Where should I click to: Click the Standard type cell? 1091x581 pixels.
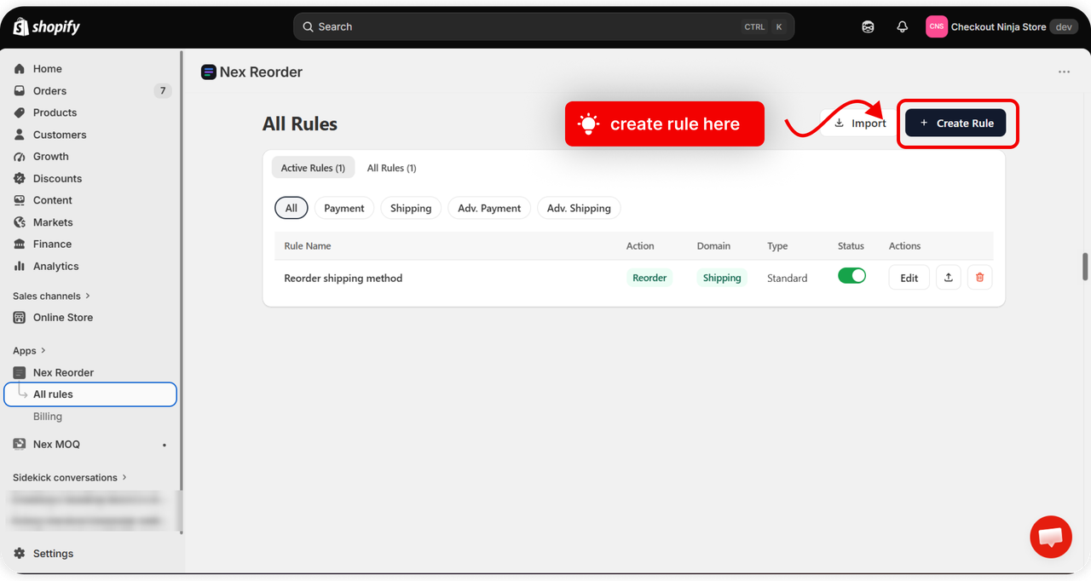click(x=787, y=279)
